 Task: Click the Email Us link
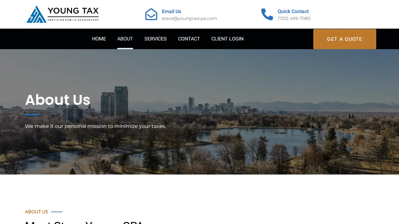(171, 12)
